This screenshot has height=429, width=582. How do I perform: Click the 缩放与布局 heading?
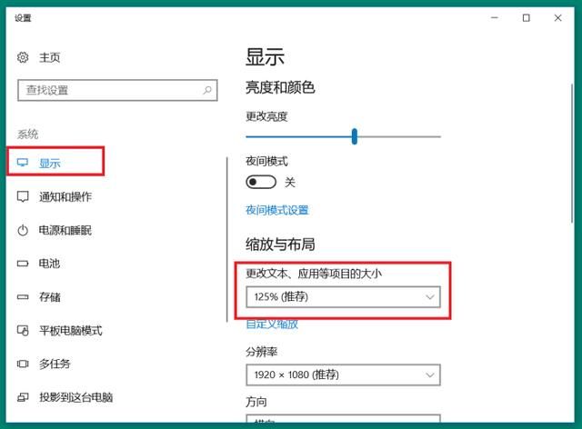point(280,244)
